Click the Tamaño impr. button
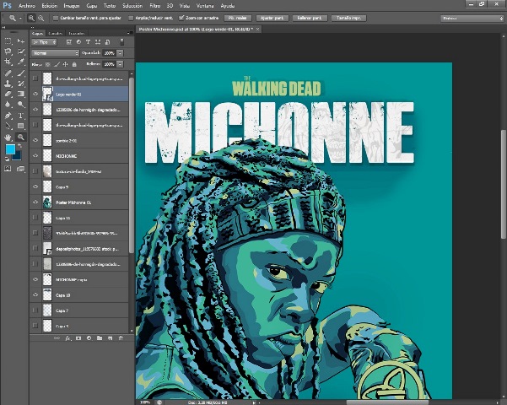This screenshot has width=507, height=405. 348,18
